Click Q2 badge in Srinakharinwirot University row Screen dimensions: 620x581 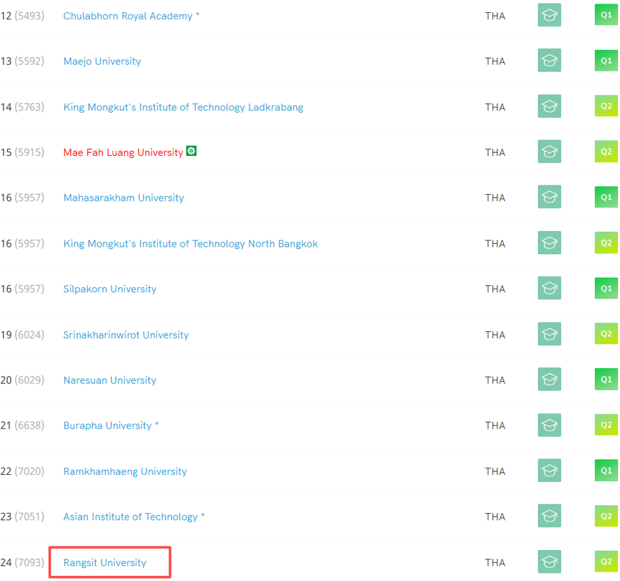[606, 334]
